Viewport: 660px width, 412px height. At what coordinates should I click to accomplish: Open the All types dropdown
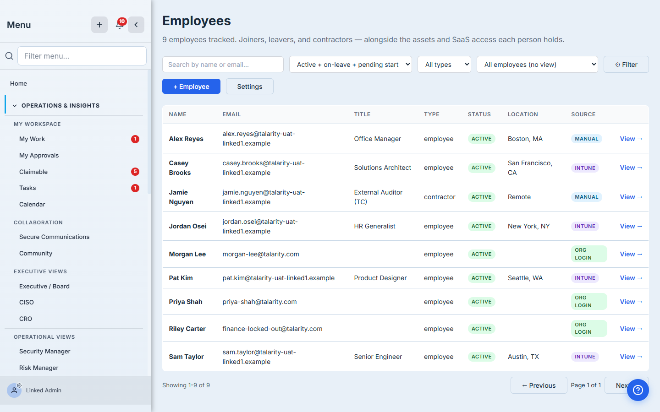point(444,65)
